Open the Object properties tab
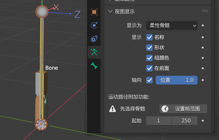The width and height of the screenshot is (219, 140). pyautogui.click(x=94, y=12)
